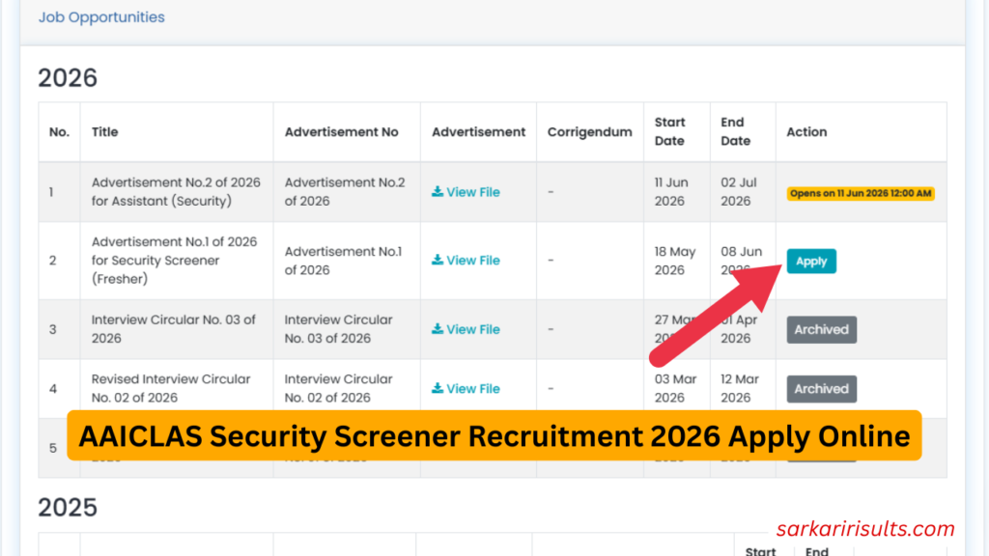
Task: Click Advertisement No cell 'Interview Circular No. 03 of 2026'
Action: tap(339, 329)
